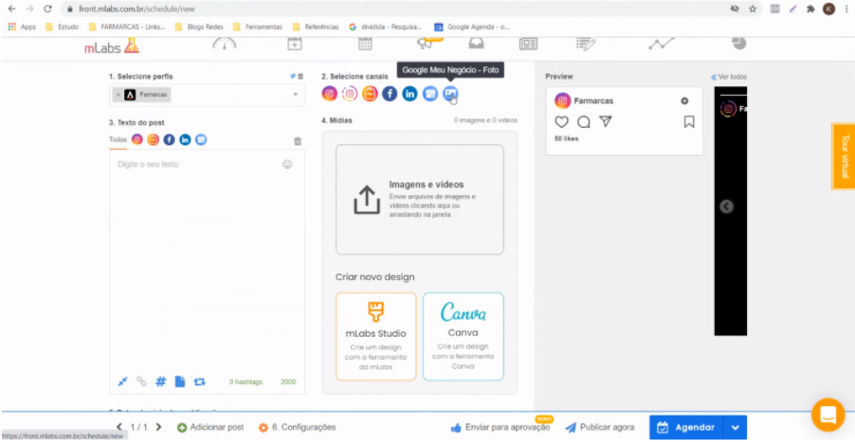Open the dropdown arrow next to Agendar
This screenshot has width=855, height=442.
[735, 428]
